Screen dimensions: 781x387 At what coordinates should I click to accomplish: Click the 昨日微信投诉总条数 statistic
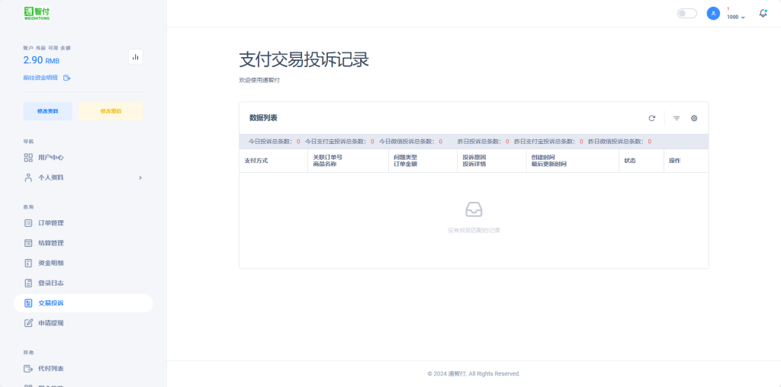click(619, 142)
